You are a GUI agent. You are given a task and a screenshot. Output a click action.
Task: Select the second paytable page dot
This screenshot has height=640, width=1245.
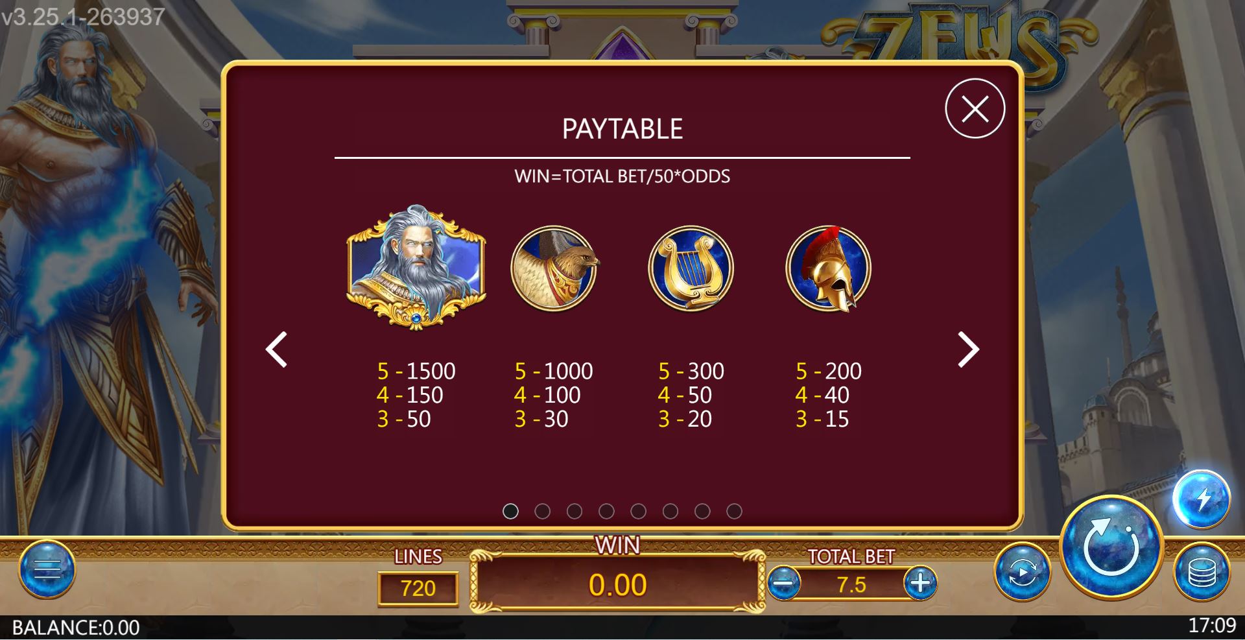click(x=543, y=512)
